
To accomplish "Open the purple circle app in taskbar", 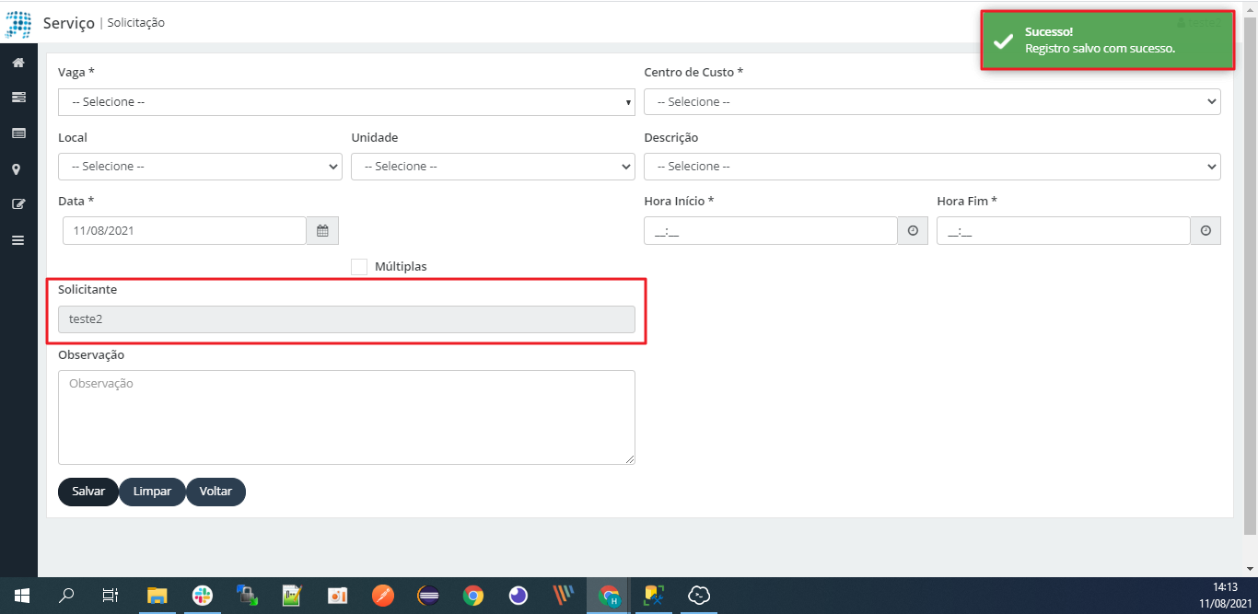I will (x=518, y=596).
